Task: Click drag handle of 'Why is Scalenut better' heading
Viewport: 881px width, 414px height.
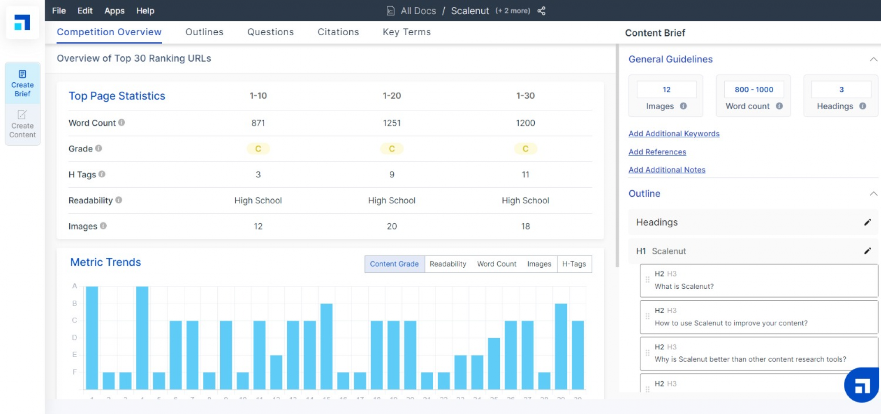Action: (x=647, y=353)
